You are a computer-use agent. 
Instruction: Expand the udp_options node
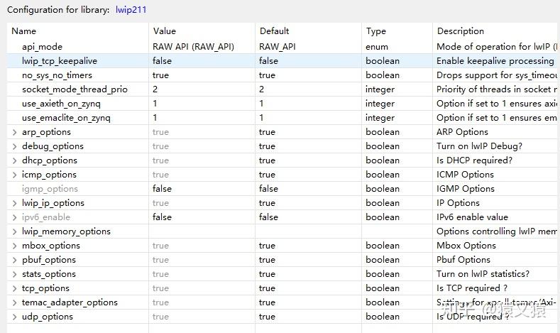[15, 317]
